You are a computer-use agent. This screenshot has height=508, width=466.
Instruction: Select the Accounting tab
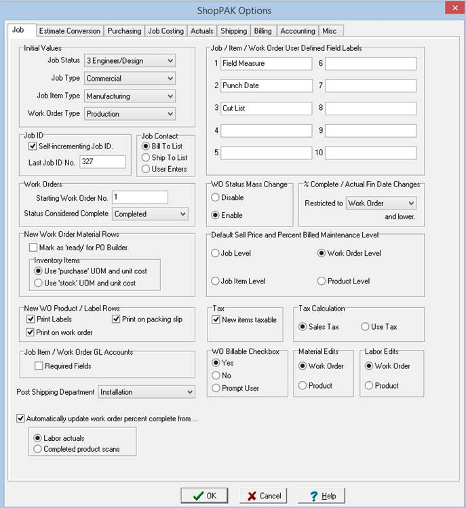point(298,31)
